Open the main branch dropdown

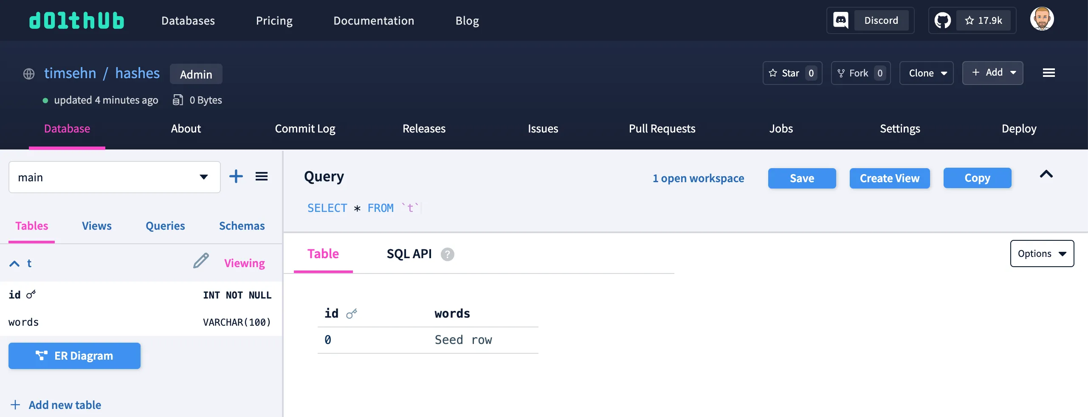[115, 177]
